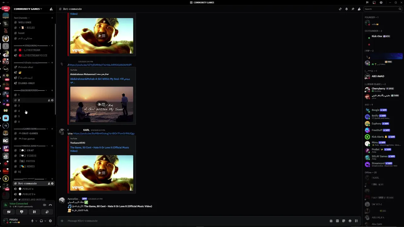
Task: Start an activity button
Action: click(34, 212)
